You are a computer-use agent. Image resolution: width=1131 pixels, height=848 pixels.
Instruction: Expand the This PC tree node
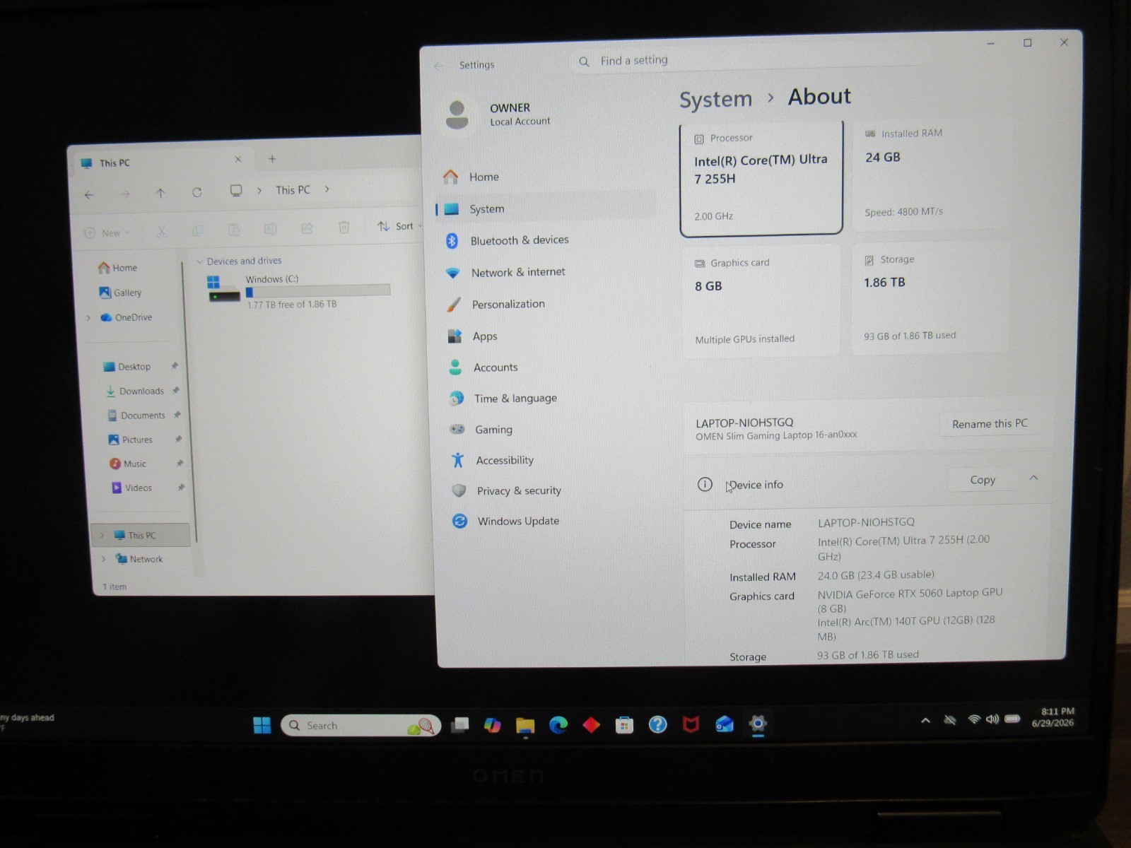pyautogui.click(x=102, y=536)
